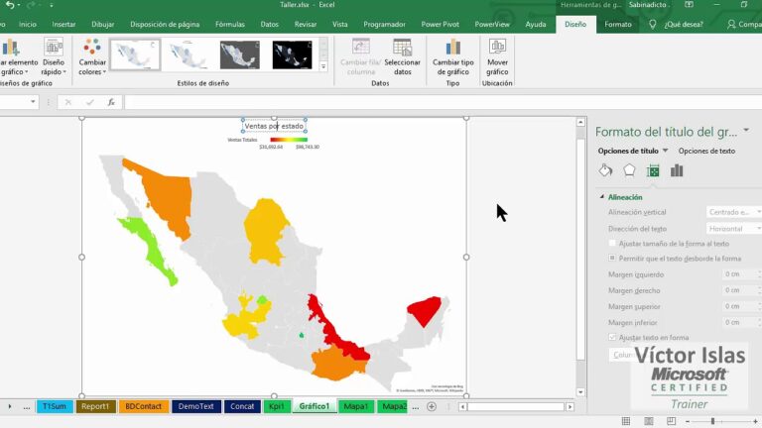Click the chart options bar icon in pane
762x428 pixels.
[x=677, y=170]
